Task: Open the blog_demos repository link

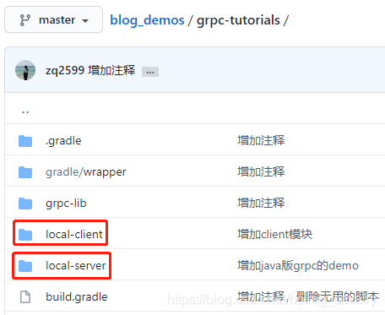Action: (147, 20)
